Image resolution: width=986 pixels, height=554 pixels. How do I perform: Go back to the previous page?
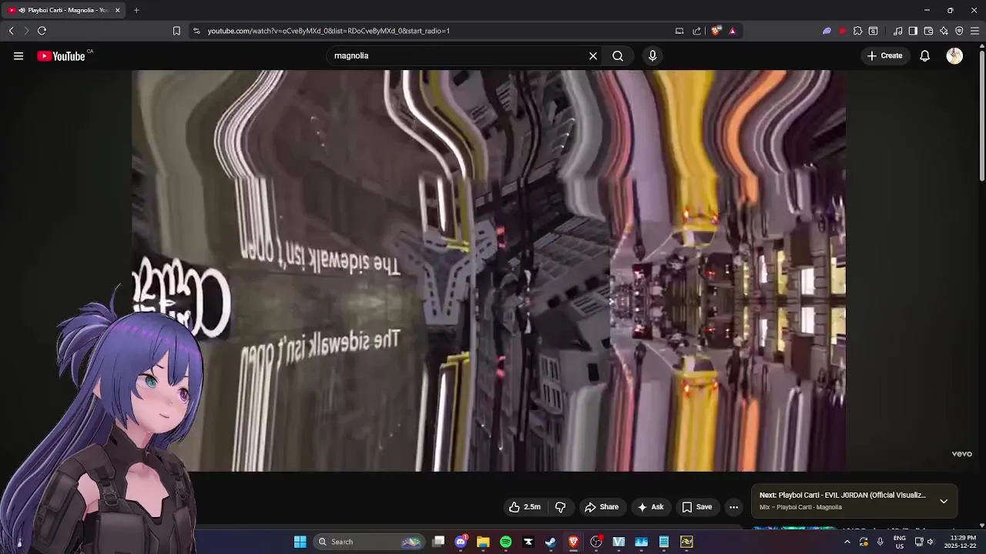point(11,31)
